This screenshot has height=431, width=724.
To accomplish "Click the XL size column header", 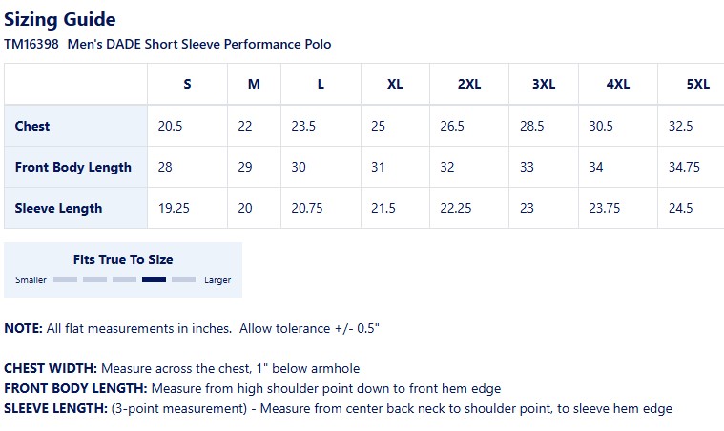I will [x=395, y=84].
